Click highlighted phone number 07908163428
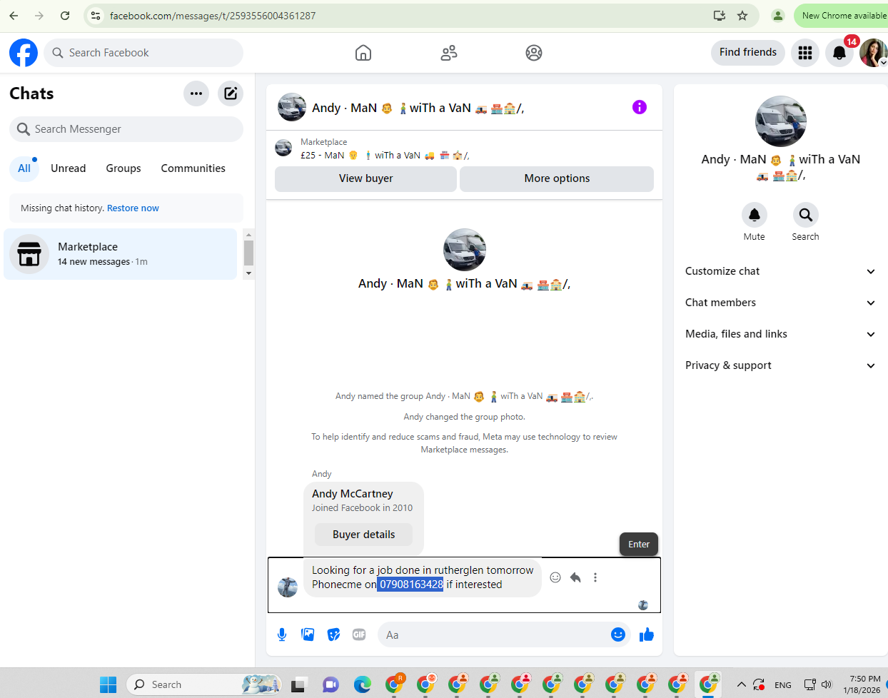This screenshot has height=698, width=888. (410, 585)
